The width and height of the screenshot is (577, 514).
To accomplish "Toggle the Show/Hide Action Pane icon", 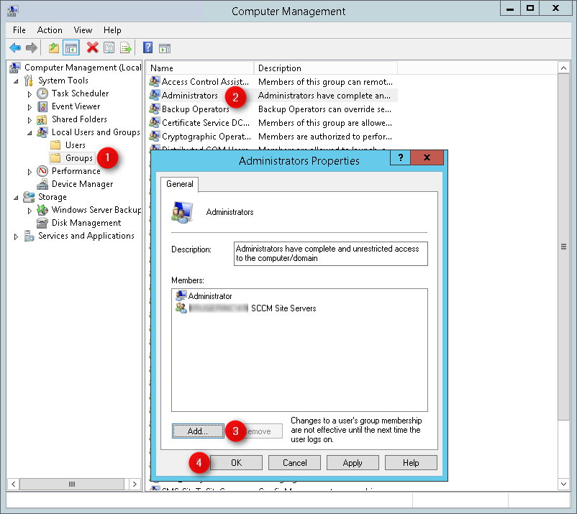I will [x=165, y=48].
